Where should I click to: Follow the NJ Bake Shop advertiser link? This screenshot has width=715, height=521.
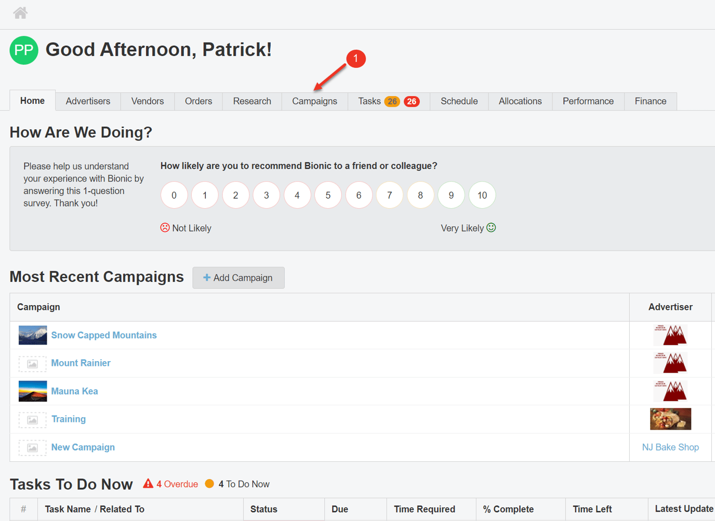(670, 447)
